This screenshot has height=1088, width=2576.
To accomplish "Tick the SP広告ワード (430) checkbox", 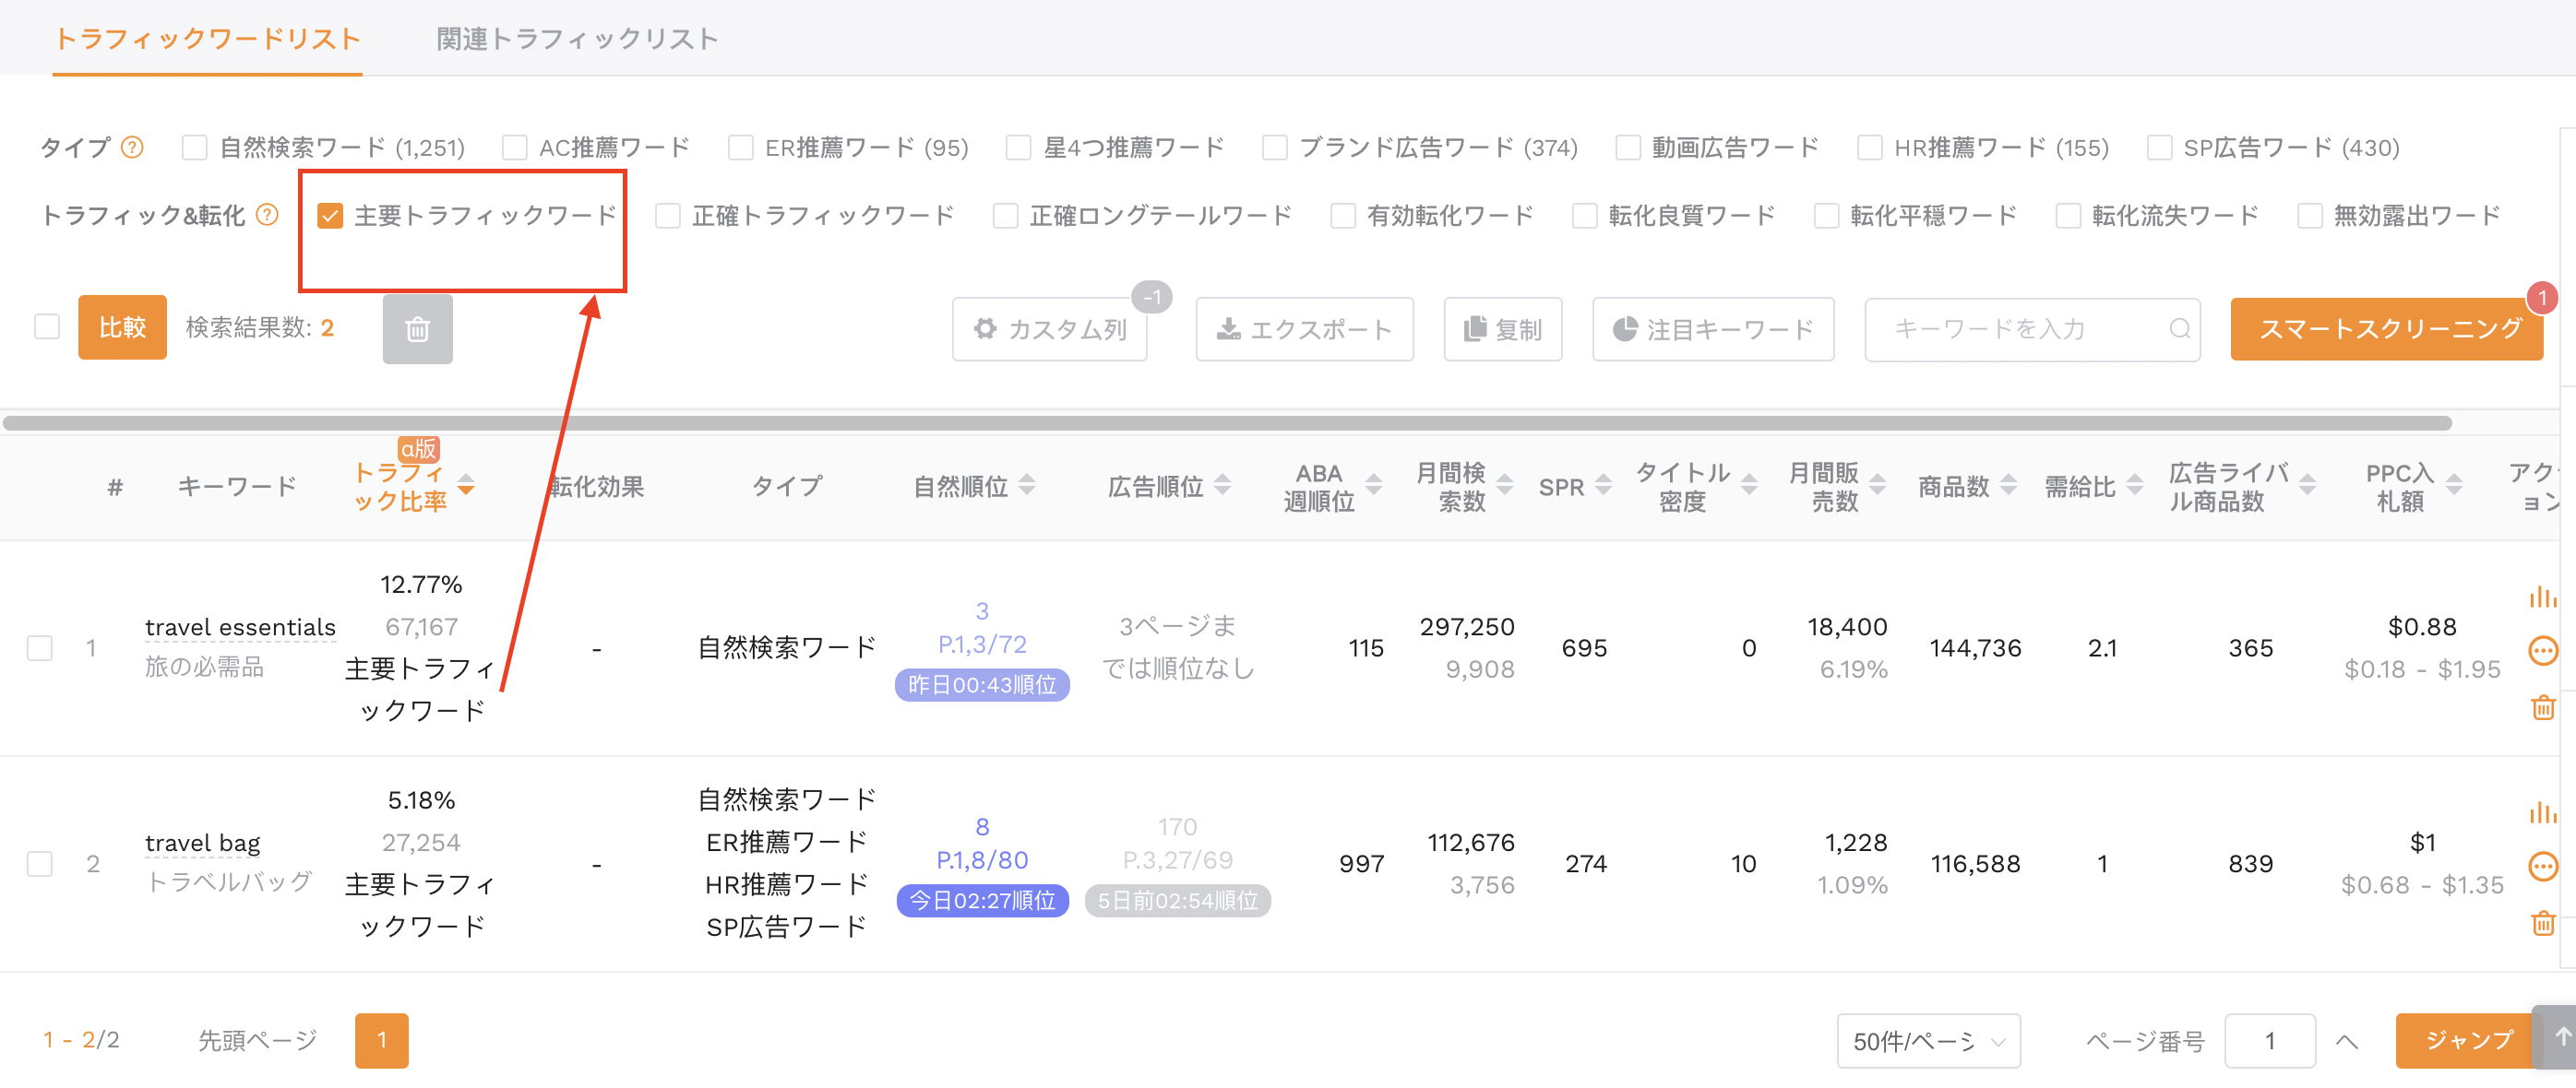I will (x=2159, y=148).
